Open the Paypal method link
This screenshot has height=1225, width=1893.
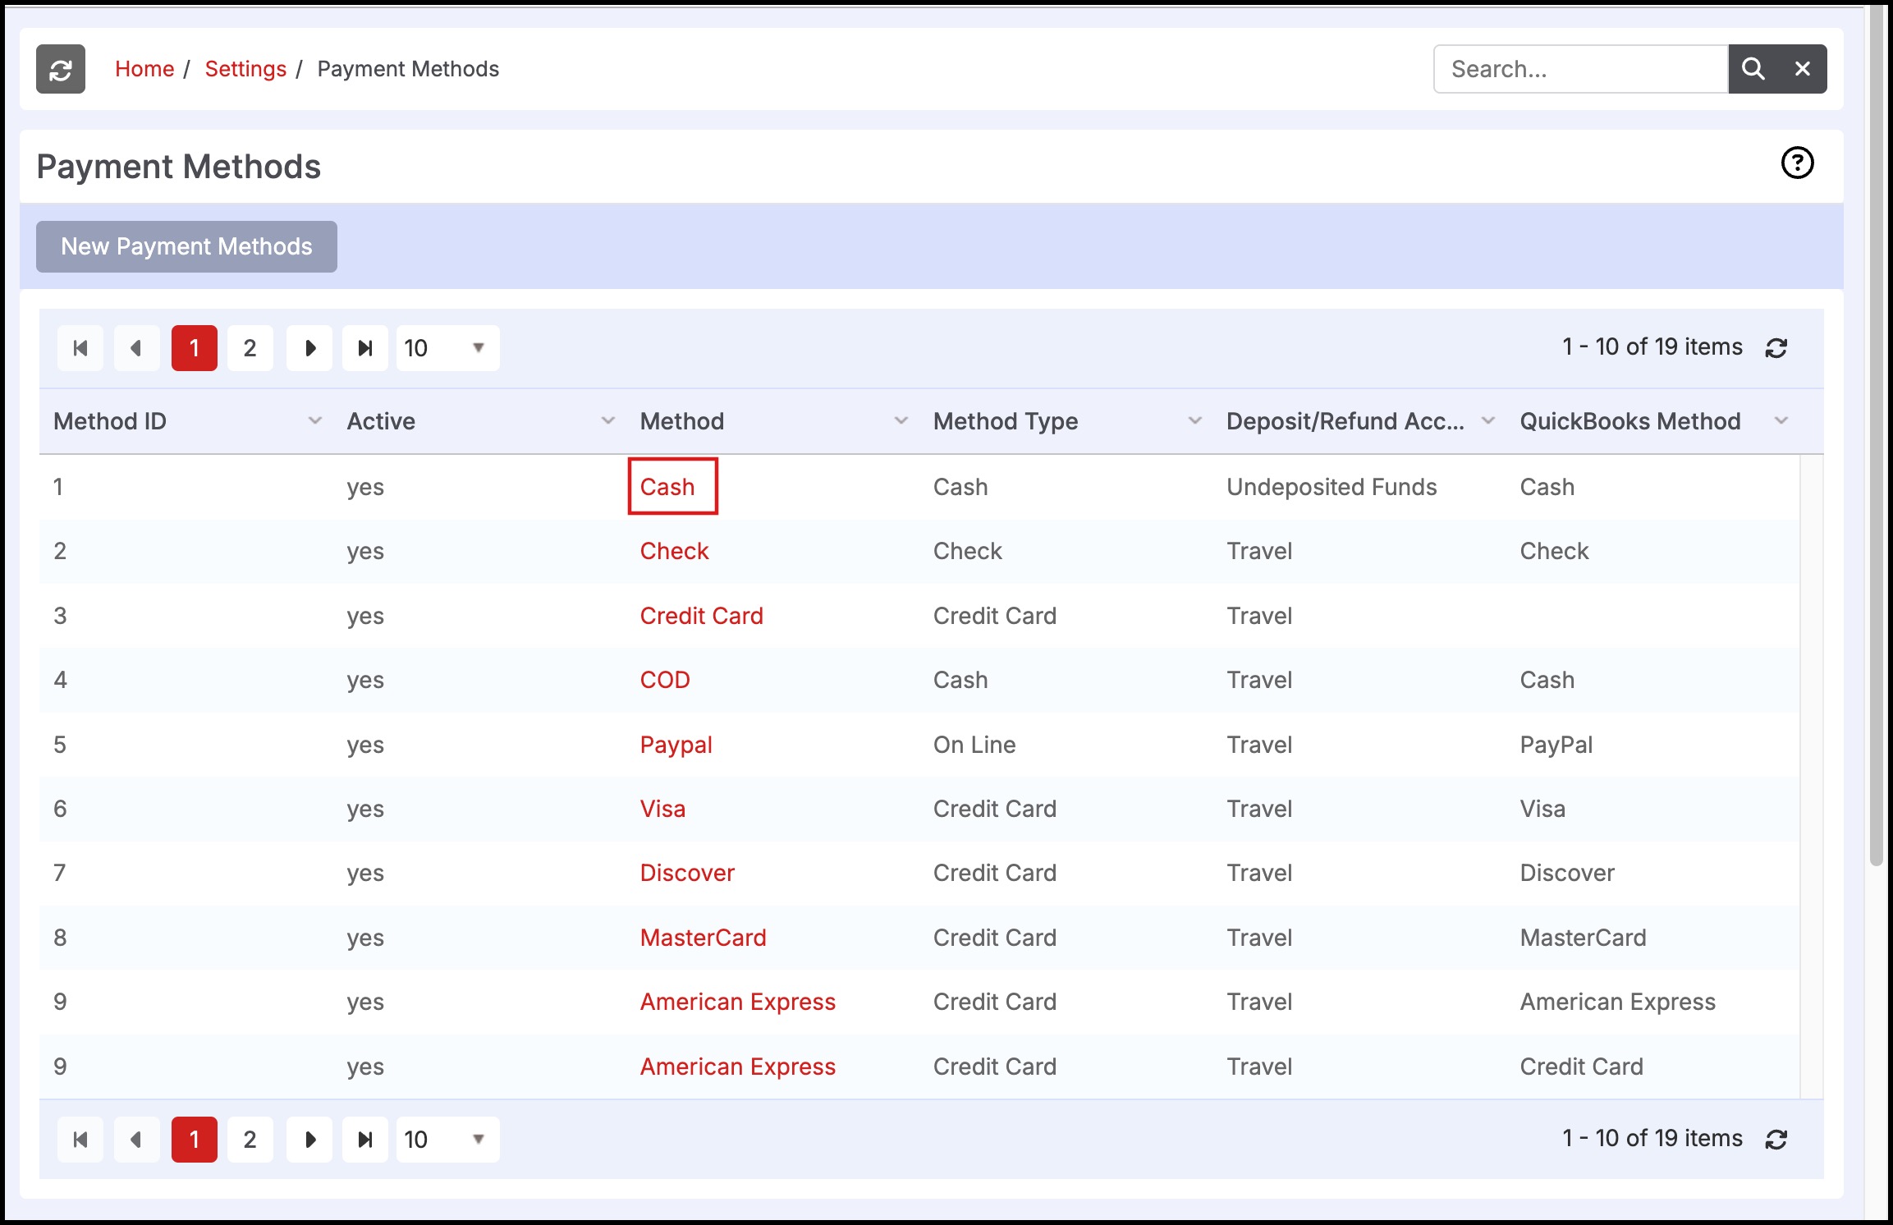676,745
